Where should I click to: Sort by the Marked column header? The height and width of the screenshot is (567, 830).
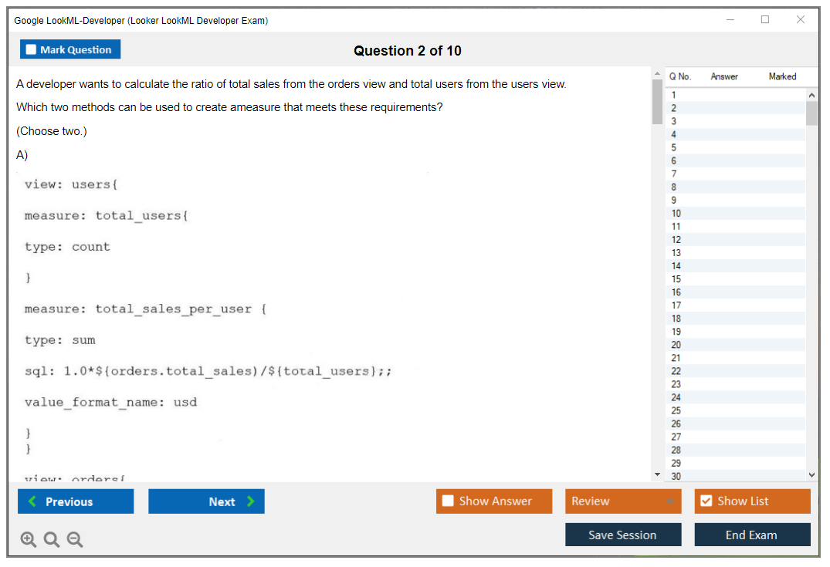[782, 76]
